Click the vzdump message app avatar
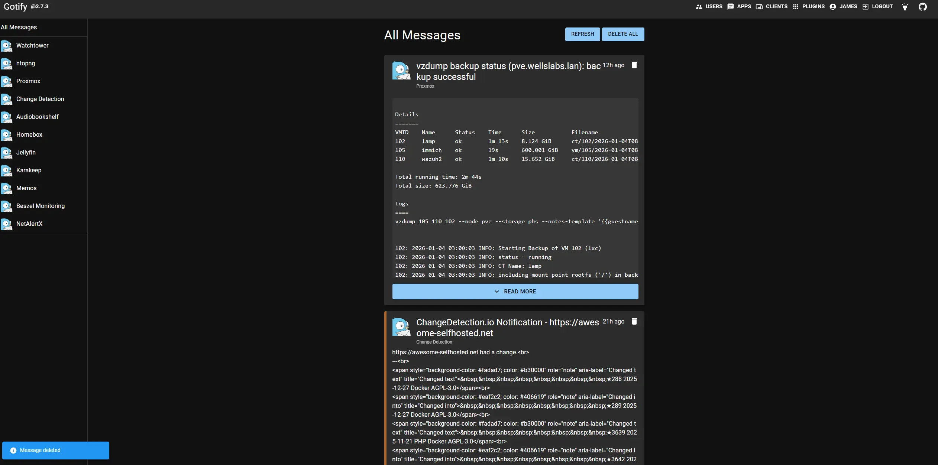This screenshot has height=465, width=938. (401, 71)
